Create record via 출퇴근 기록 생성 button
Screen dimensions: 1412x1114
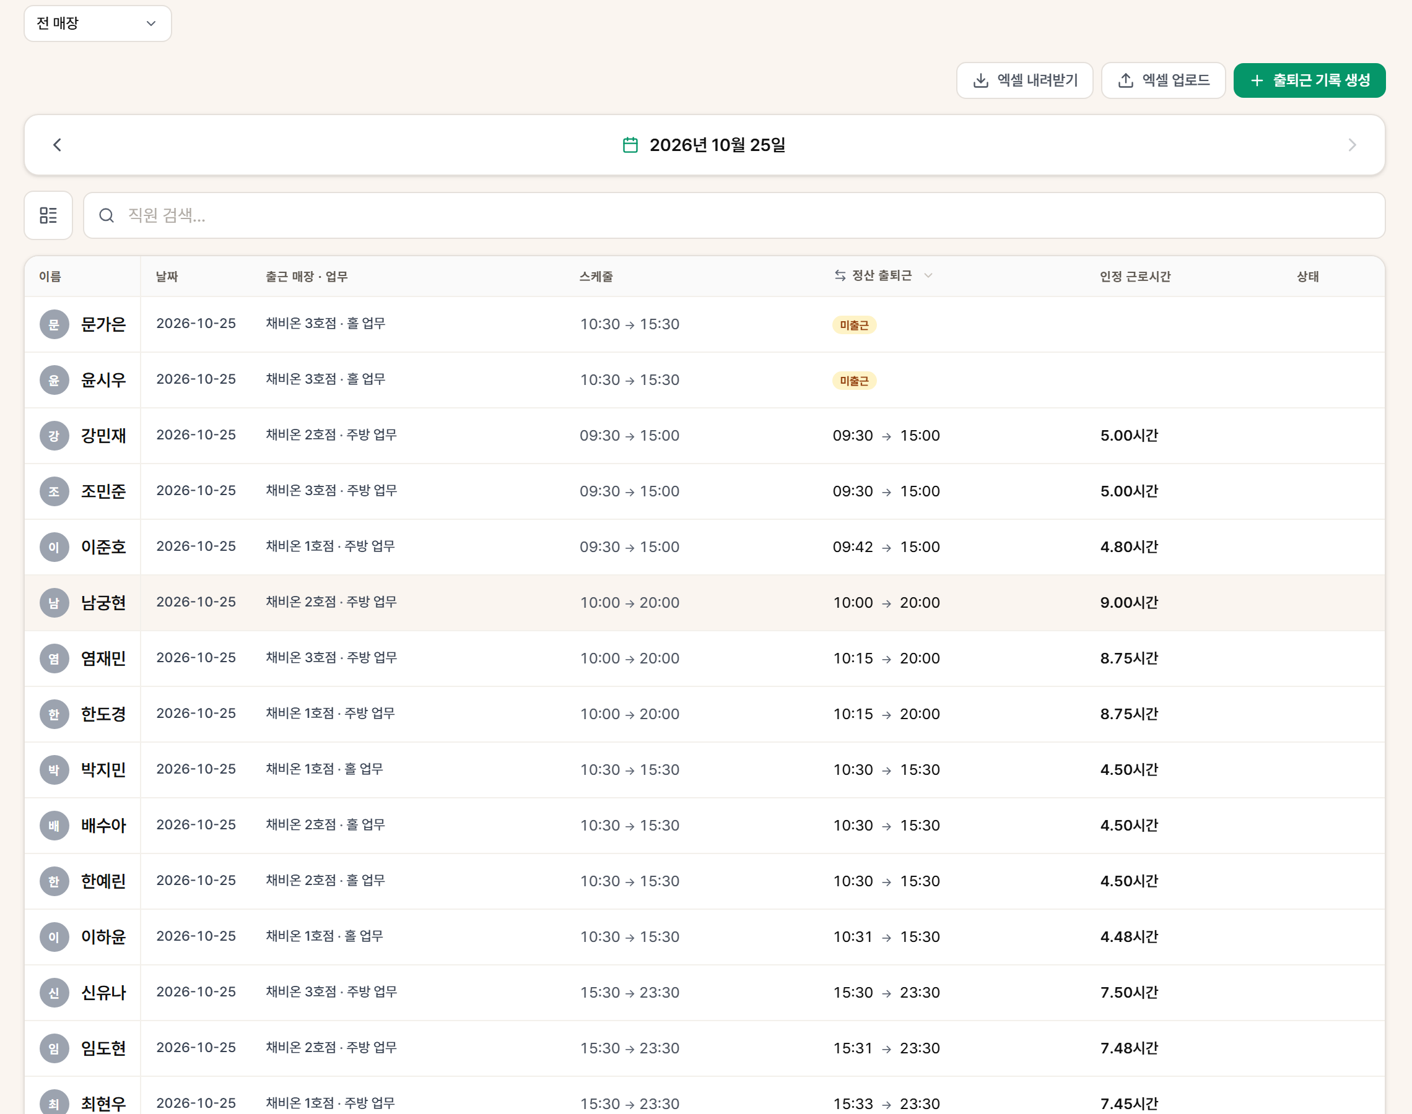(x=1309, y=80)
